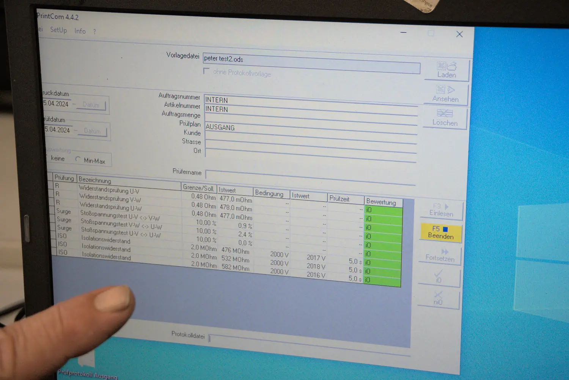This screenshot has width=569, height=380.
Task: Click the '2017 V' value cell
Action: 308,258
